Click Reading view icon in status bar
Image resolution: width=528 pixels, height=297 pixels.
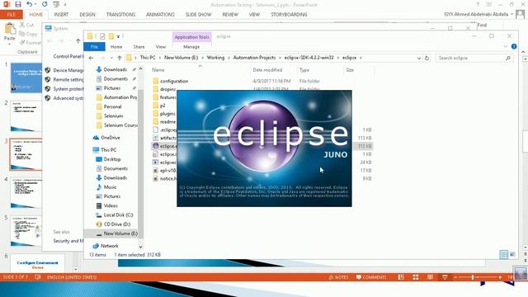click(431, 277)
